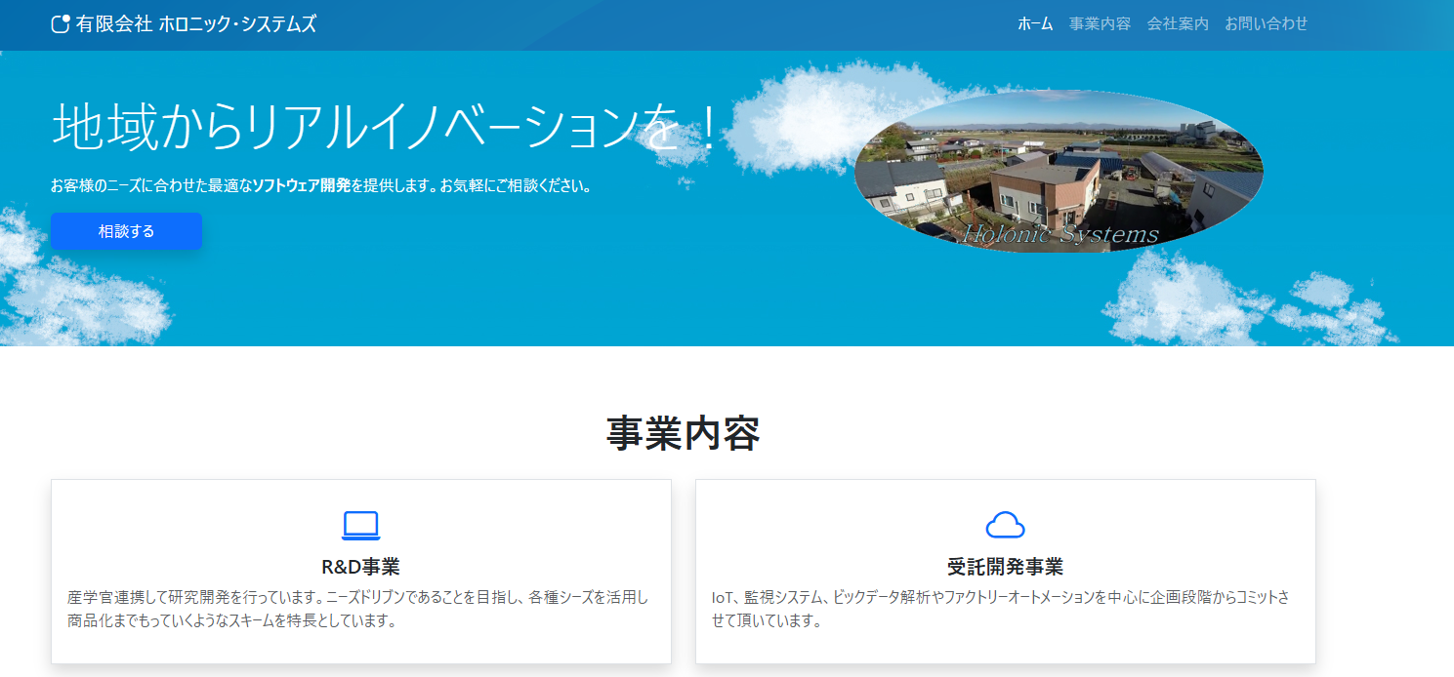Click the company logo icon in the navbar
Image resolution: width=1454 pixels, height=677 pixels.
click(x=61, y=23)
